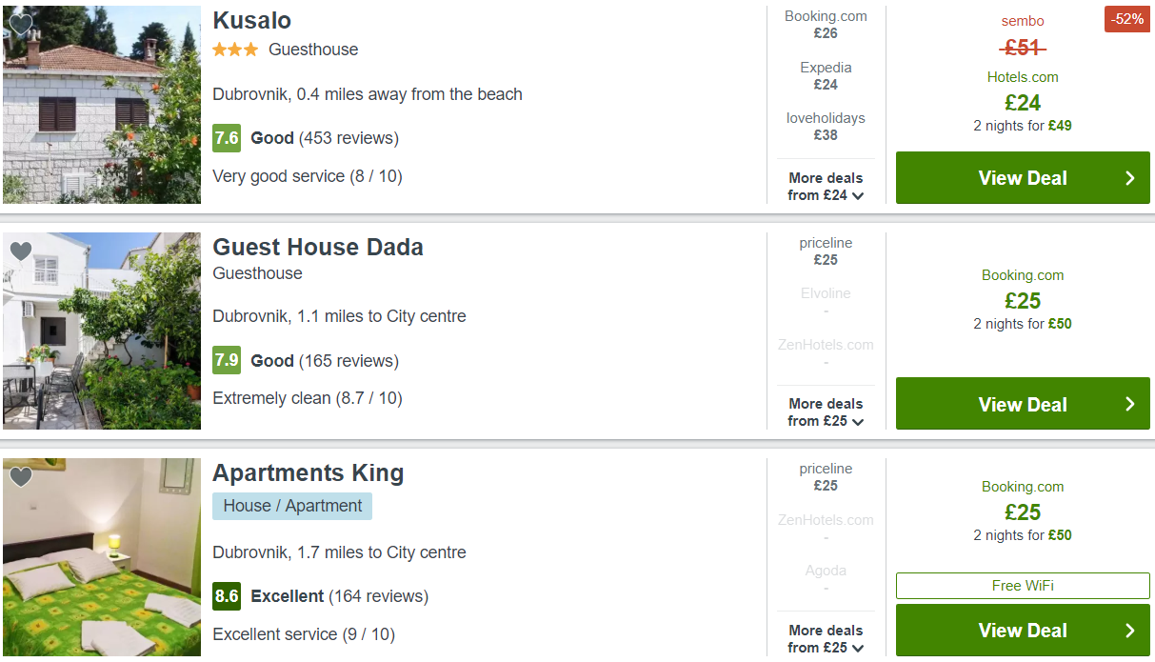Choose Expedia £24 offer for Kusalo
The image size is (1155, 662).
click(x=826, y=76)
